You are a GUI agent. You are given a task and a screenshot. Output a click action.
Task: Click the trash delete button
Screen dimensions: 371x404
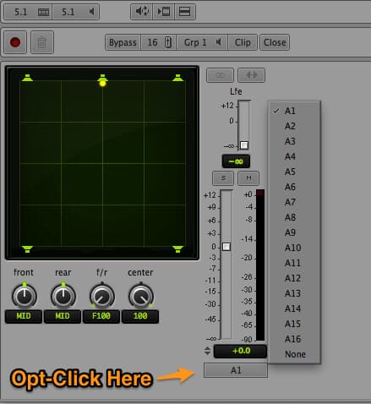pos(42,42)
